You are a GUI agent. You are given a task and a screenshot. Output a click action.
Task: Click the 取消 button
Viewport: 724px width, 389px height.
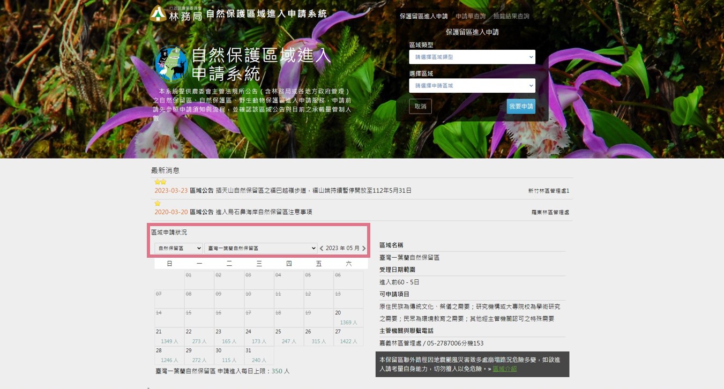point(420,107)
